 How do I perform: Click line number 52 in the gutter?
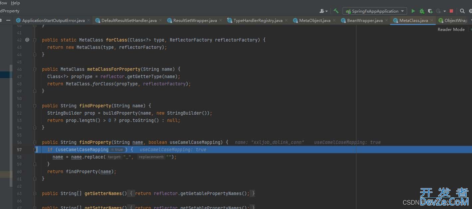pos(19,113)
